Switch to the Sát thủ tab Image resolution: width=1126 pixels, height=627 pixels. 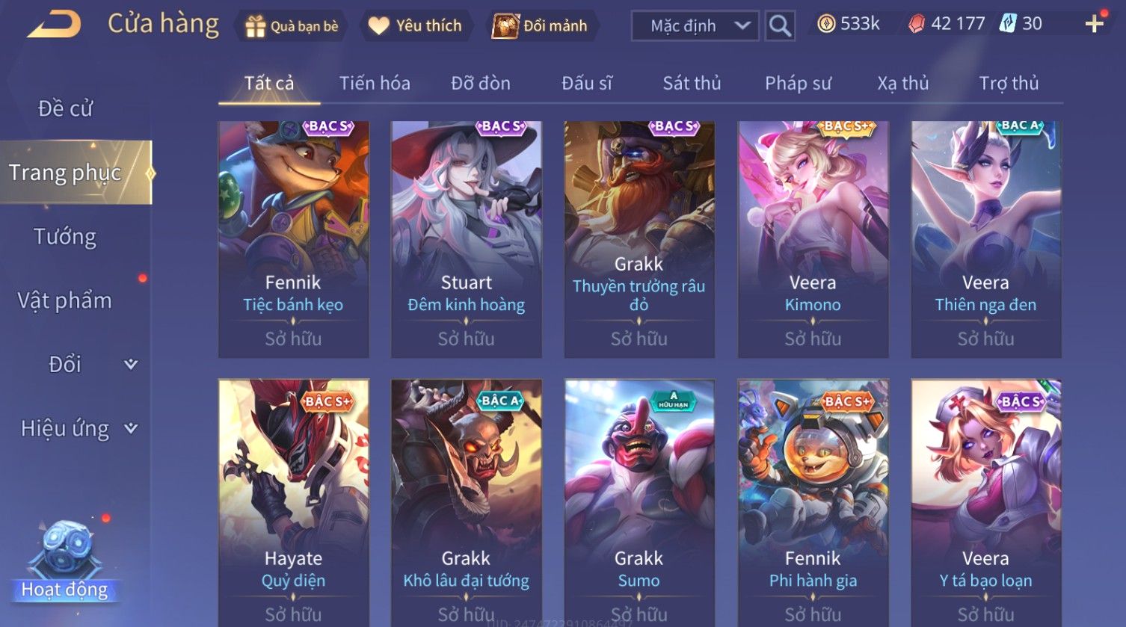[692, 83]
